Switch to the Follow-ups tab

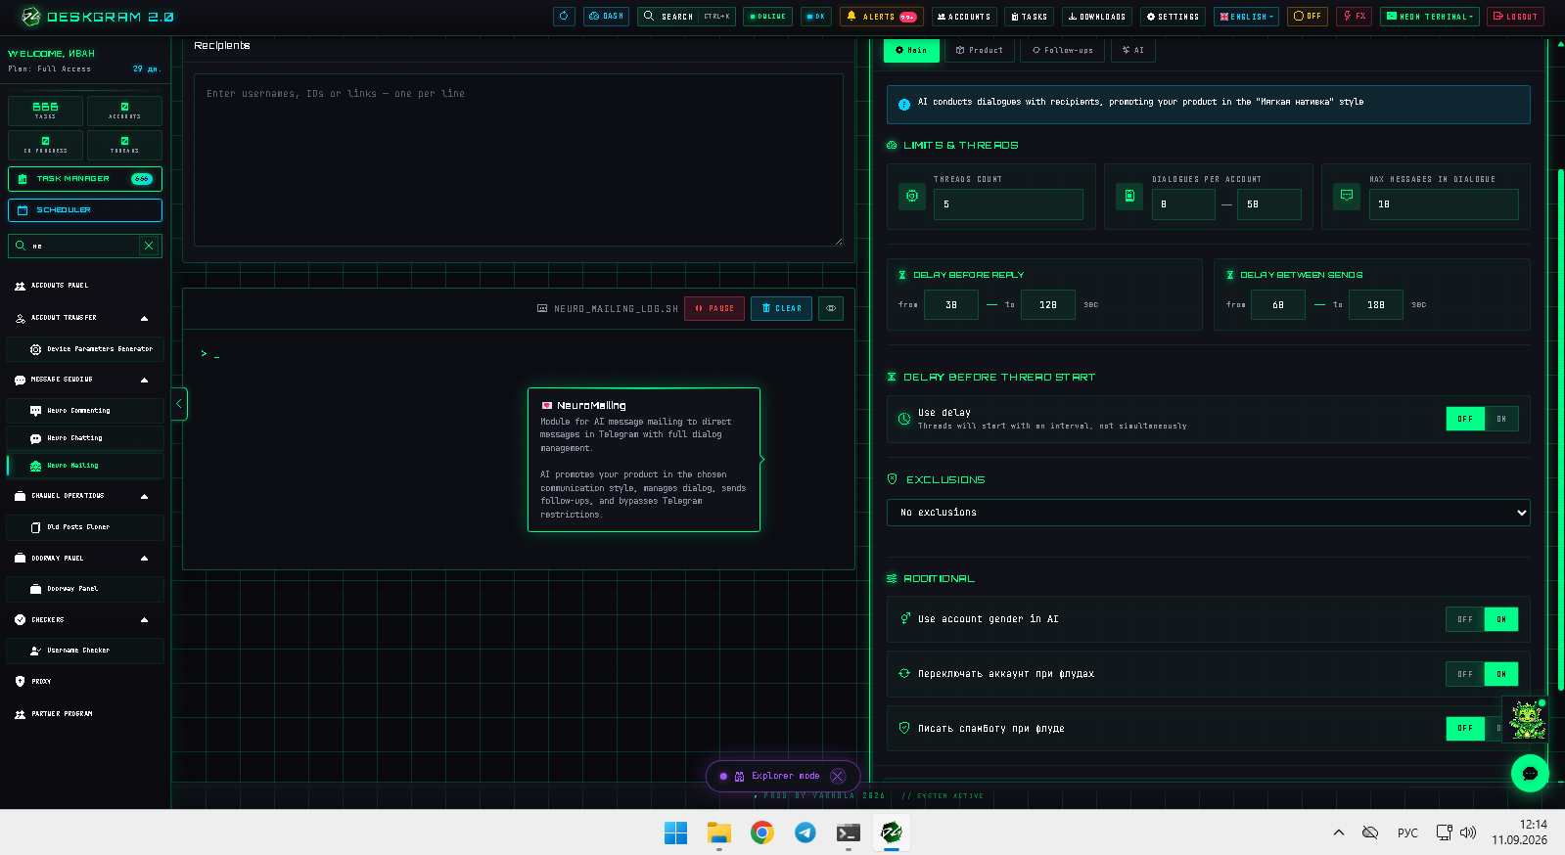tap(1063, 50)
